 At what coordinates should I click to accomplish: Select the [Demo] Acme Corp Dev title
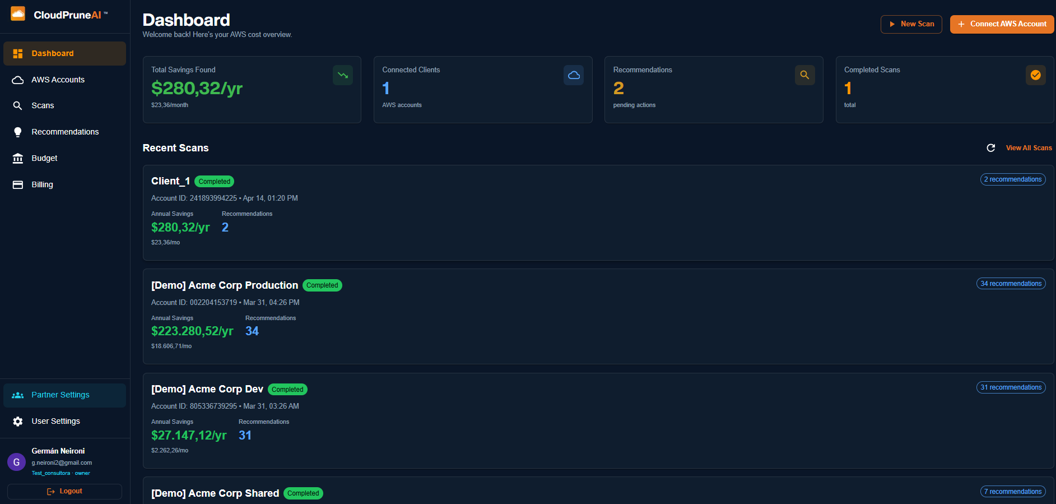point(207,389)
